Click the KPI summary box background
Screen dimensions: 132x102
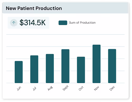click(28, 23)
